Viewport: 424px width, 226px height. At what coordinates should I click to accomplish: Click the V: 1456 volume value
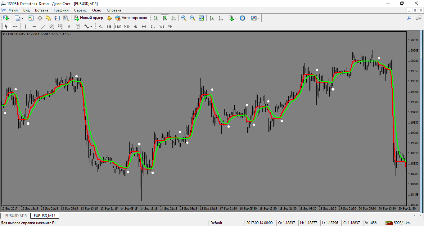370,223
